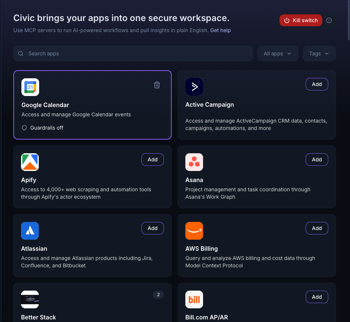350x322 pixels.
Task: Click the Better Stack card title
Action: [x=38, y=317]
